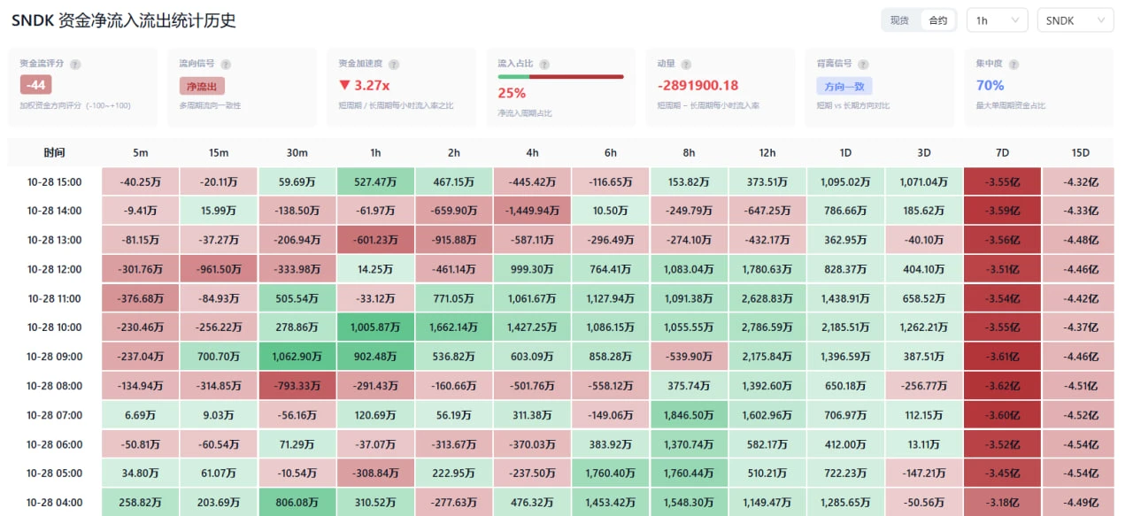Open the help tooltip icon for 流向信号
Image resolution: width=1133 pixels, height=516 pixels.
(226, 65)
